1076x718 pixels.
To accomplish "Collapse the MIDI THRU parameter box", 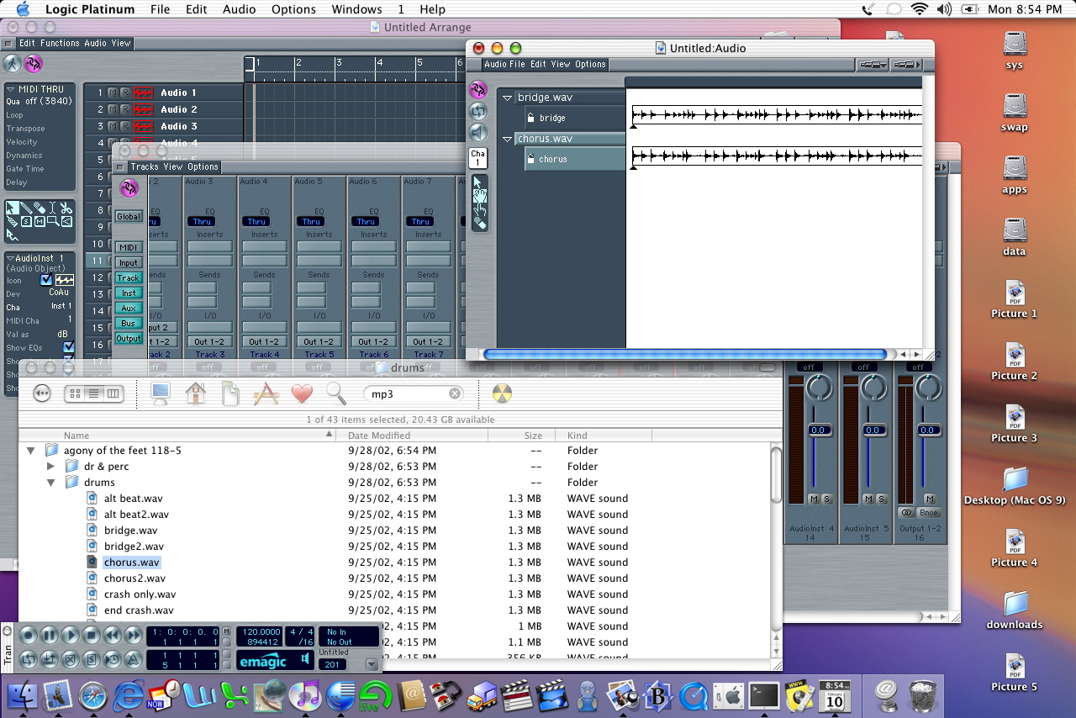I will tap(11, 89).
